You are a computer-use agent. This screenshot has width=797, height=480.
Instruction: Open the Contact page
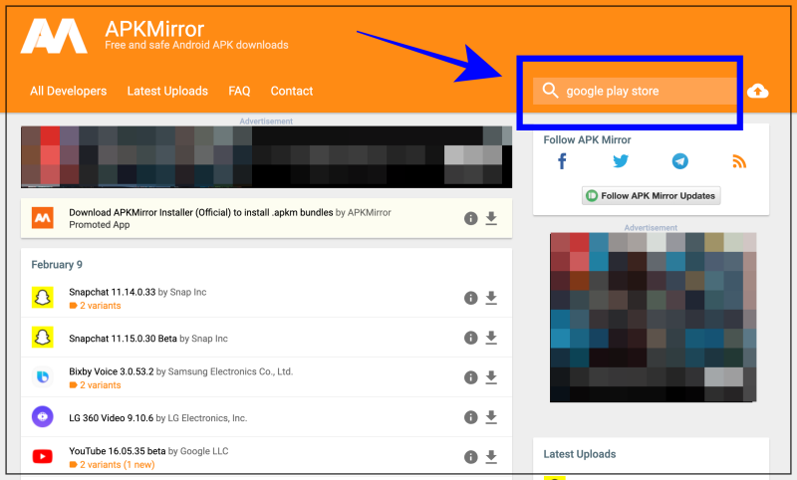point(291,91)
